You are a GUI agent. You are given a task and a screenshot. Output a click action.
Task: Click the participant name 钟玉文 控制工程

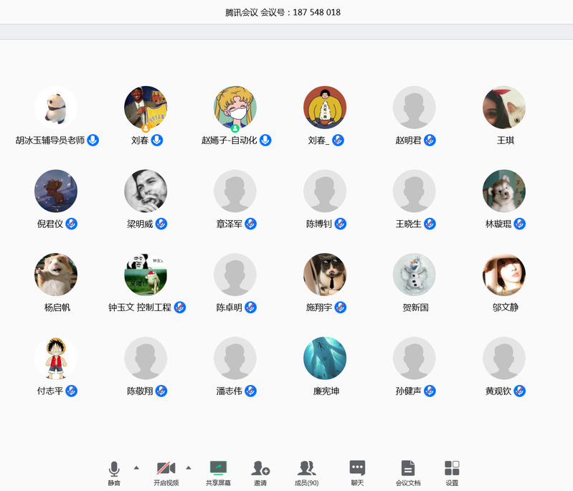coord(140,308)
